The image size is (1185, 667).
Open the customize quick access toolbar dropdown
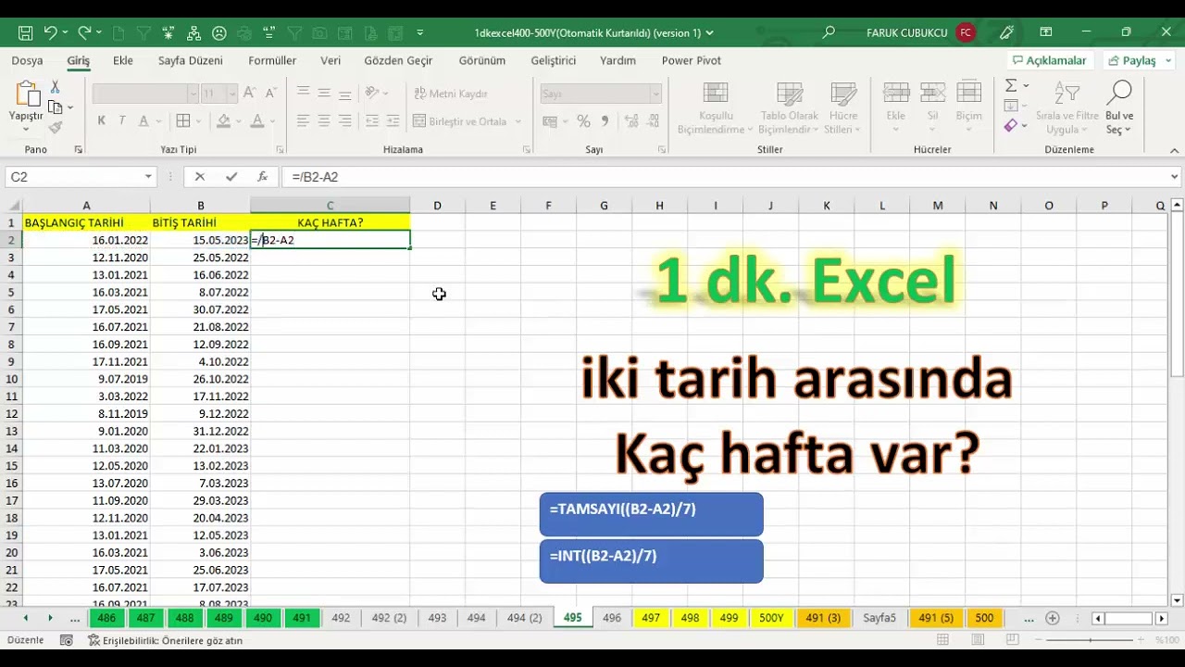tap(420, 32)
